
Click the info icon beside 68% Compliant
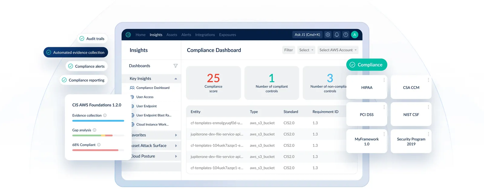pos(99,145)
